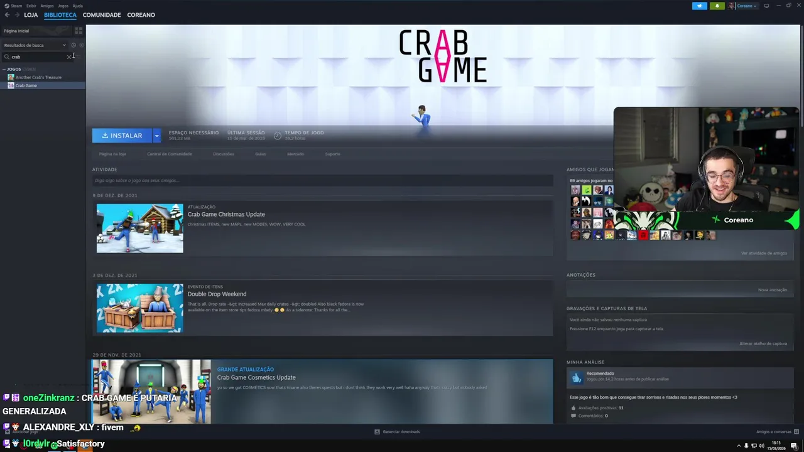
Task: Click the Nova anotação link
Action: coord(773,289)
